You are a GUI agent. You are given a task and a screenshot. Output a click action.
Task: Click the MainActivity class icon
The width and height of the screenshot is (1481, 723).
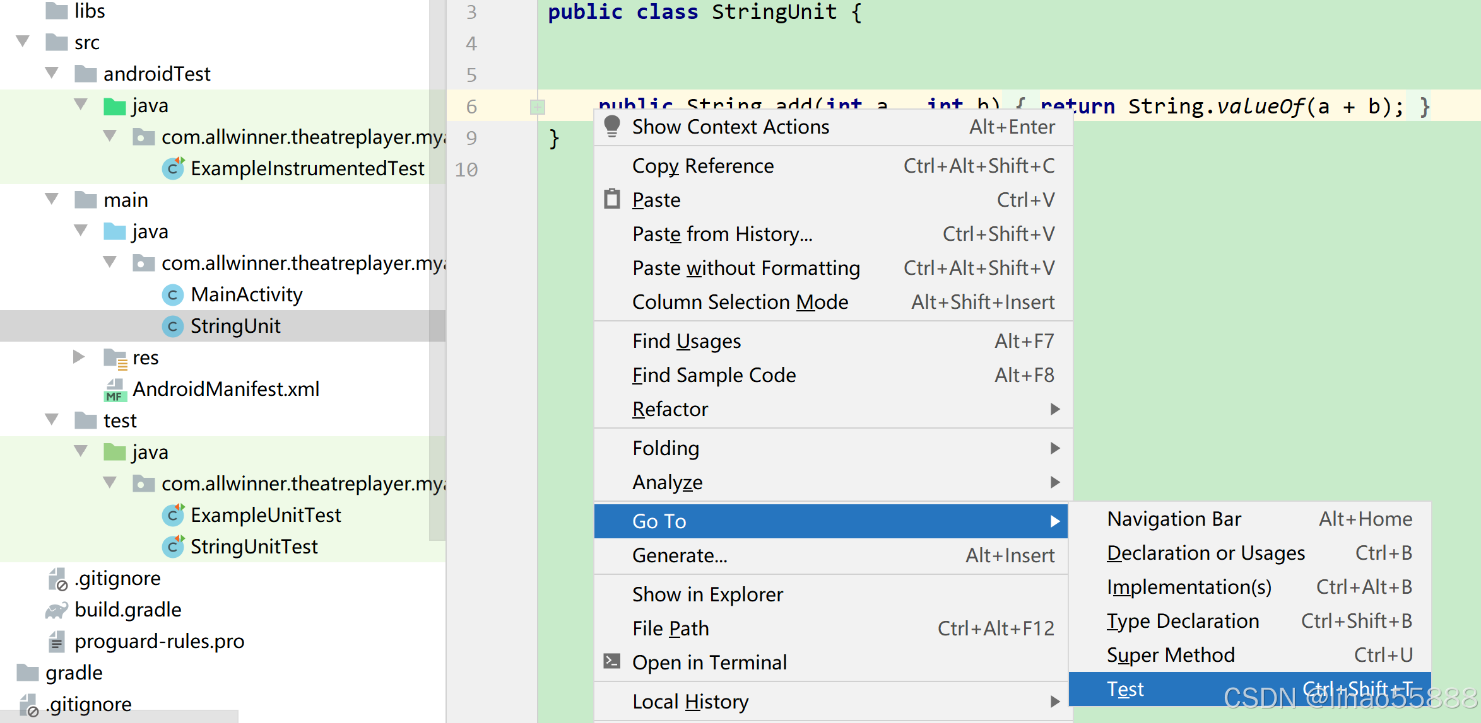click(x=172, y=295)
